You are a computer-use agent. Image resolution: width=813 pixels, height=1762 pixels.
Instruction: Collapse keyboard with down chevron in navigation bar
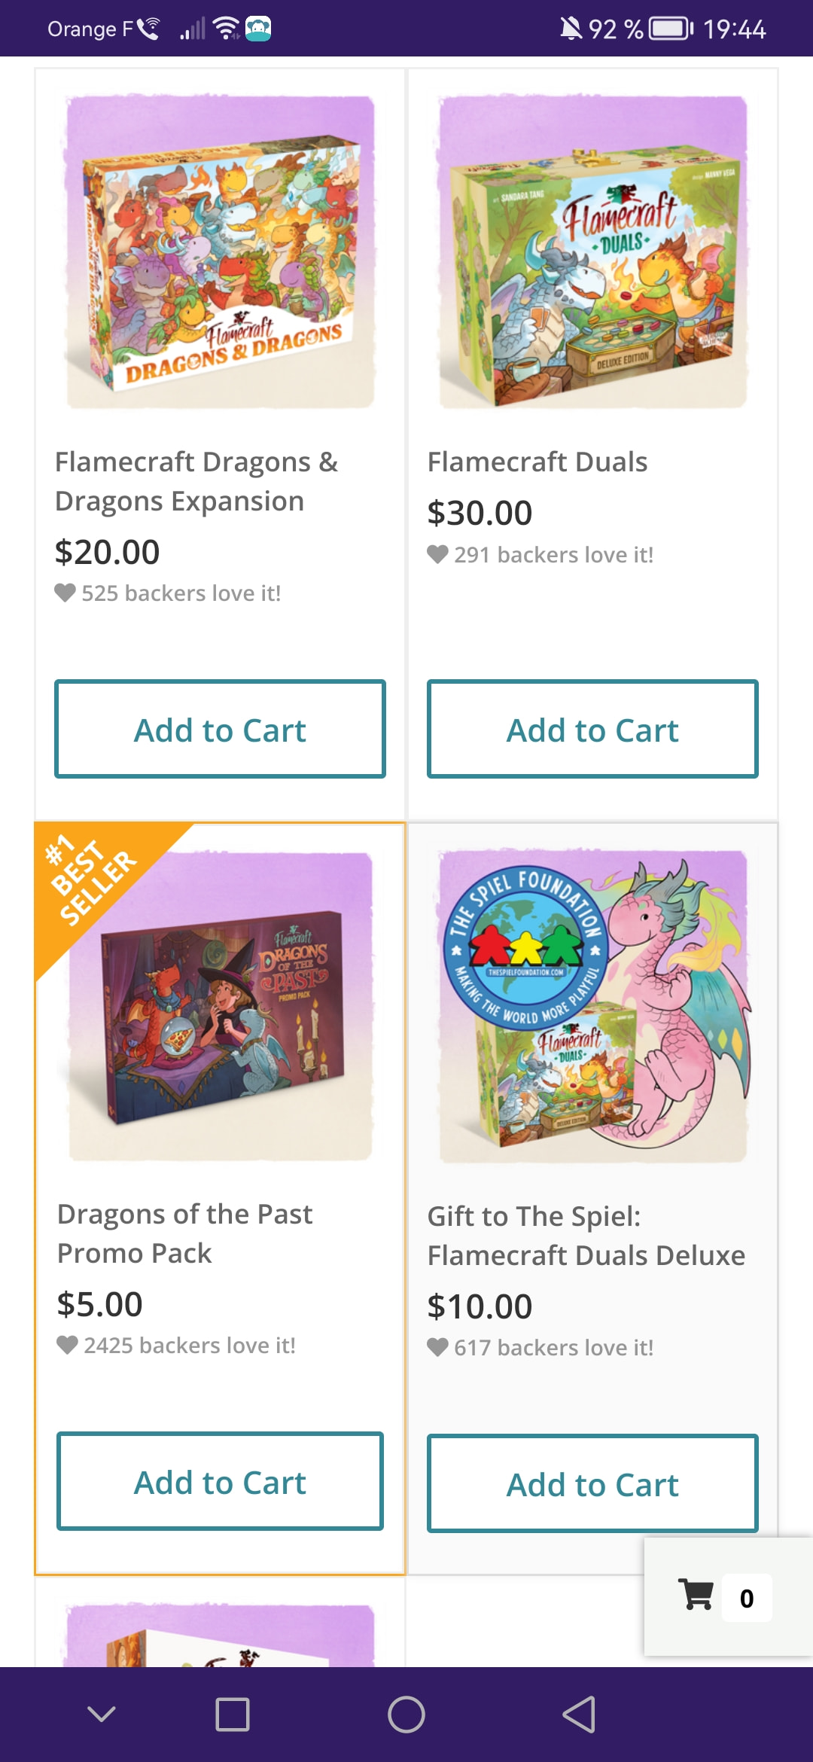click(x=102, y=1715)
